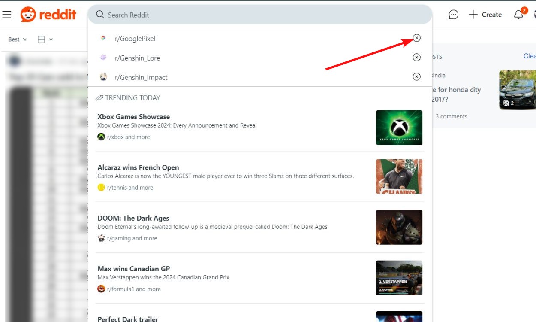The width and height of the screenshot is (536, 322).
Task: Click the Reddit logo
Action: click(48, 15)
